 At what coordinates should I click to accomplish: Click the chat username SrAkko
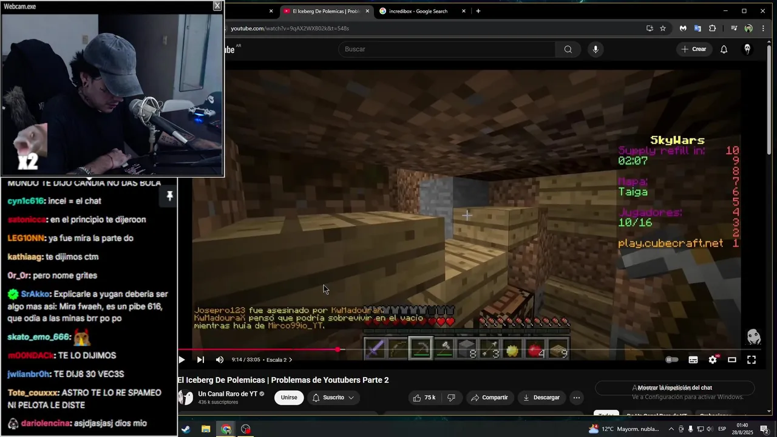[x=35, y=294]
